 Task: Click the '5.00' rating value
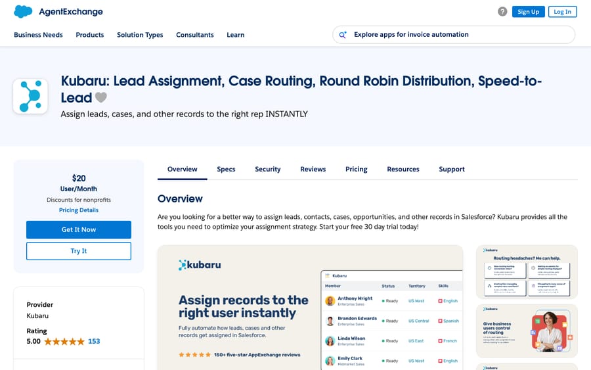33,341
